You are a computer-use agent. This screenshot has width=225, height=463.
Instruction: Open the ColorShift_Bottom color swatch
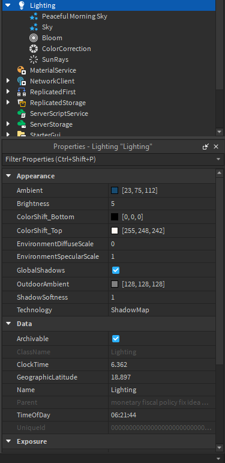pyautogui.click(x=115, y=217)
